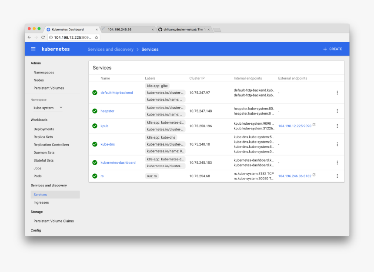Open actions menu for default-http-backend row
Image resolution: width=374 pixels, height=272 pixels.
(x=337, y=93)
